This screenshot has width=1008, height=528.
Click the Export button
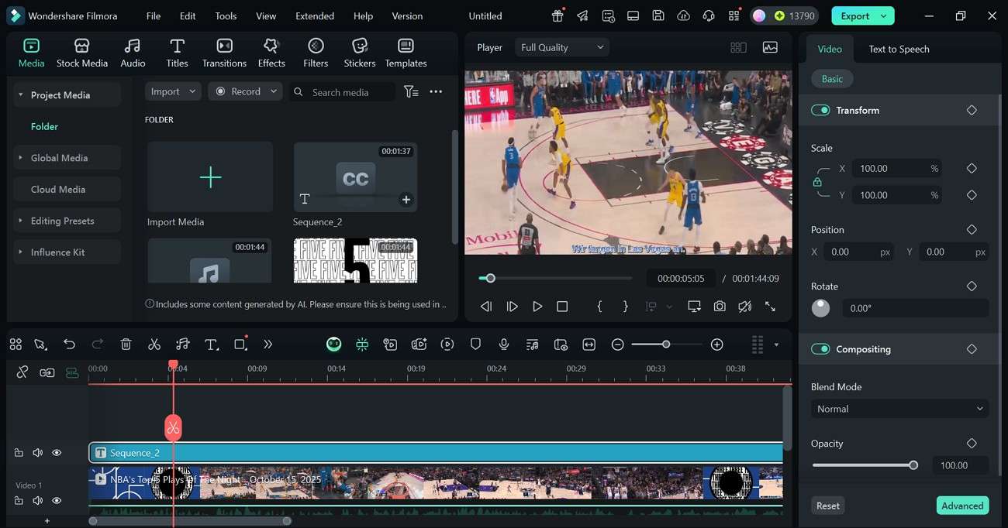coord(862,15)
